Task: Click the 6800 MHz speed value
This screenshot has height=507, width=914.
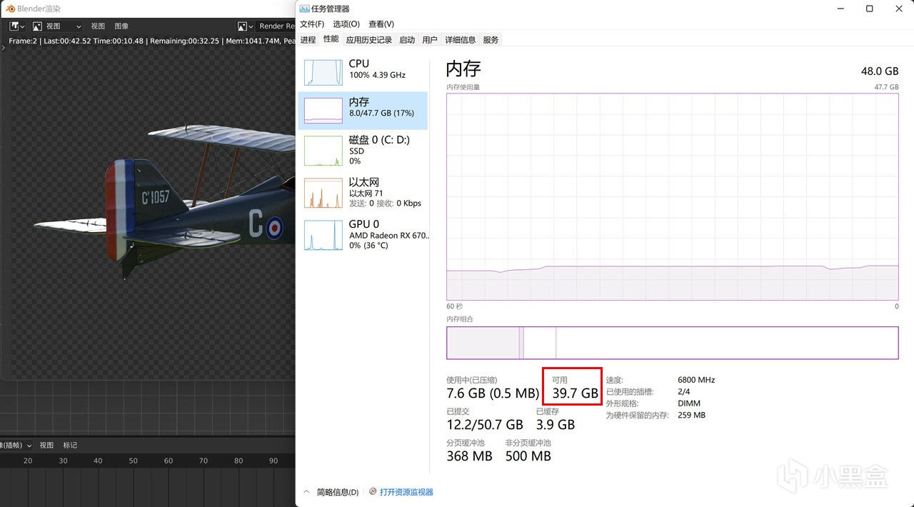Action: click(696, 380)
